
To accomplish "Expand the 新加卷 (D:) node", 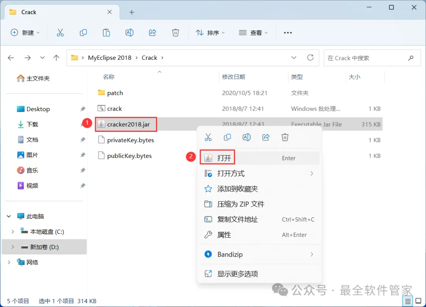I will pos(13,247).
